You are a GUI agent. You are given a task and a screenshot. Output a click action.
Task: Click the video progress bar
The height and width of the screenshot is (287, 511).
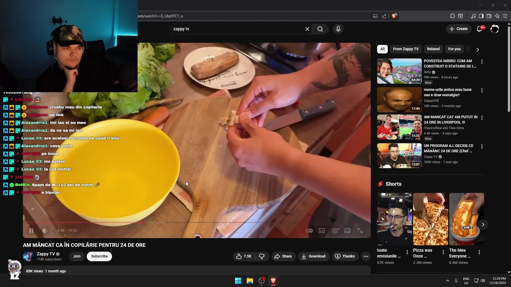(196, 222)
